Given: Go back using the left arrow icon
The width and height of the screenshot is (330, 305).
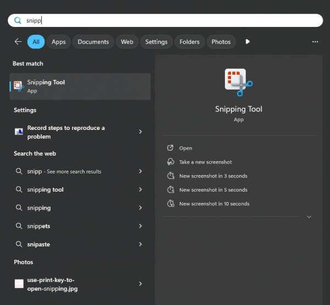Looking at the screenshot, I should tap(18, 42).
